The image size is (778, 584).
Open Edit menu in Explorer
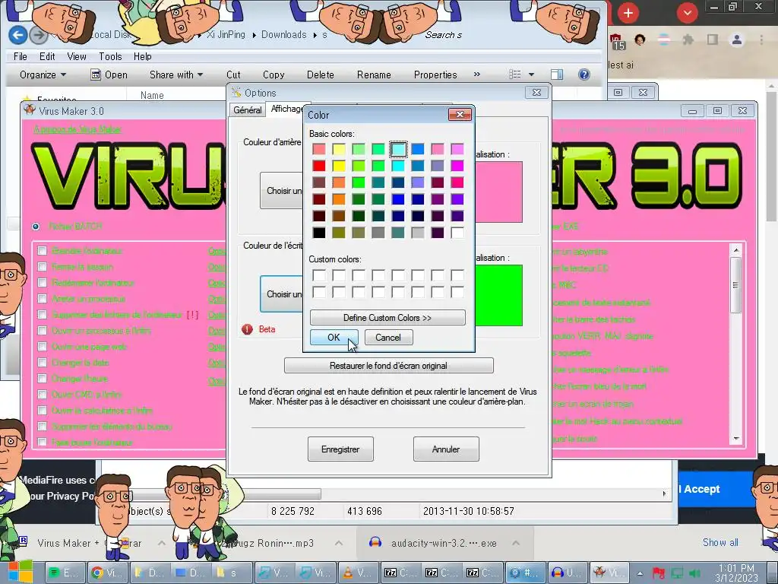pos(47,56)
